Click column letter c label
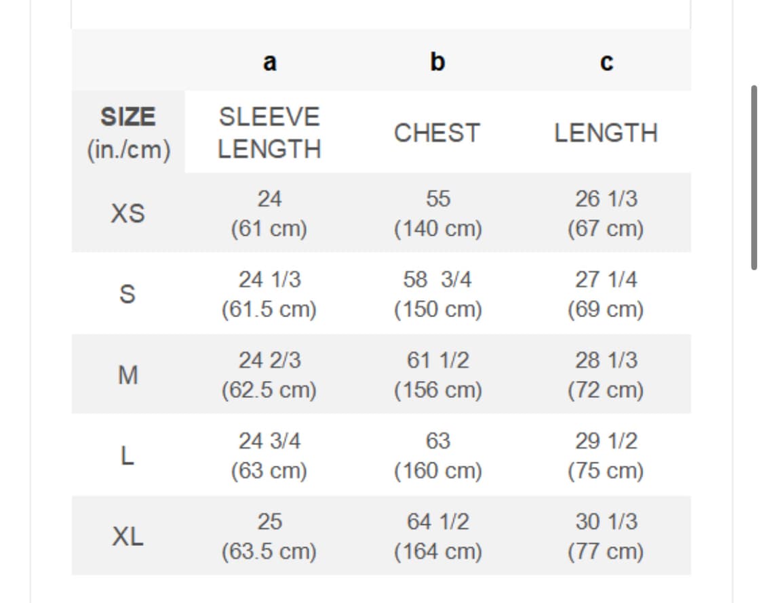This screenshot has height=603, width=763. point(606,62)
